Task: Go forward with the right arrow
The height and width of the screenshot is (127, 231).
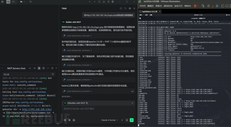Action: pyautogui.click(x=94, y=2)
